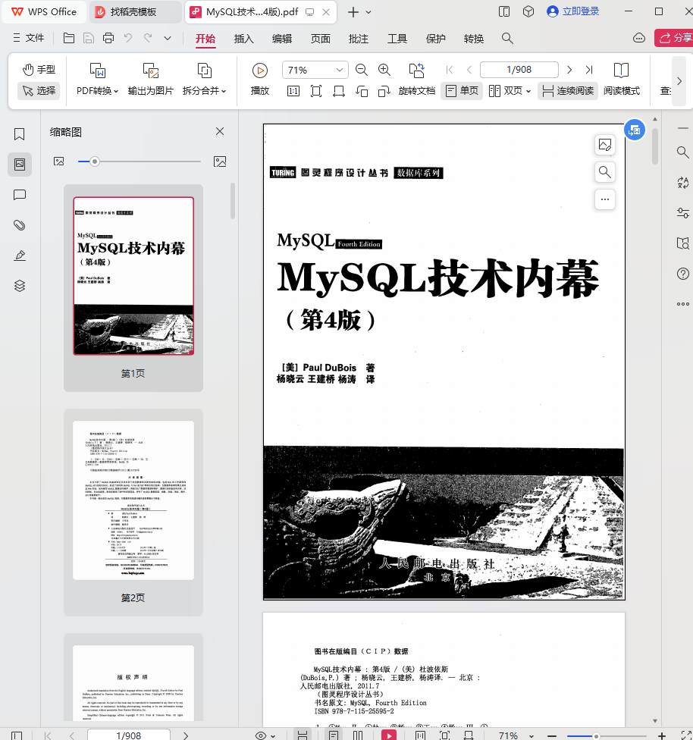This screenshot has height=740, width=693.
Task: Click the print icon in quick toolbar
Action: [108, 39]
